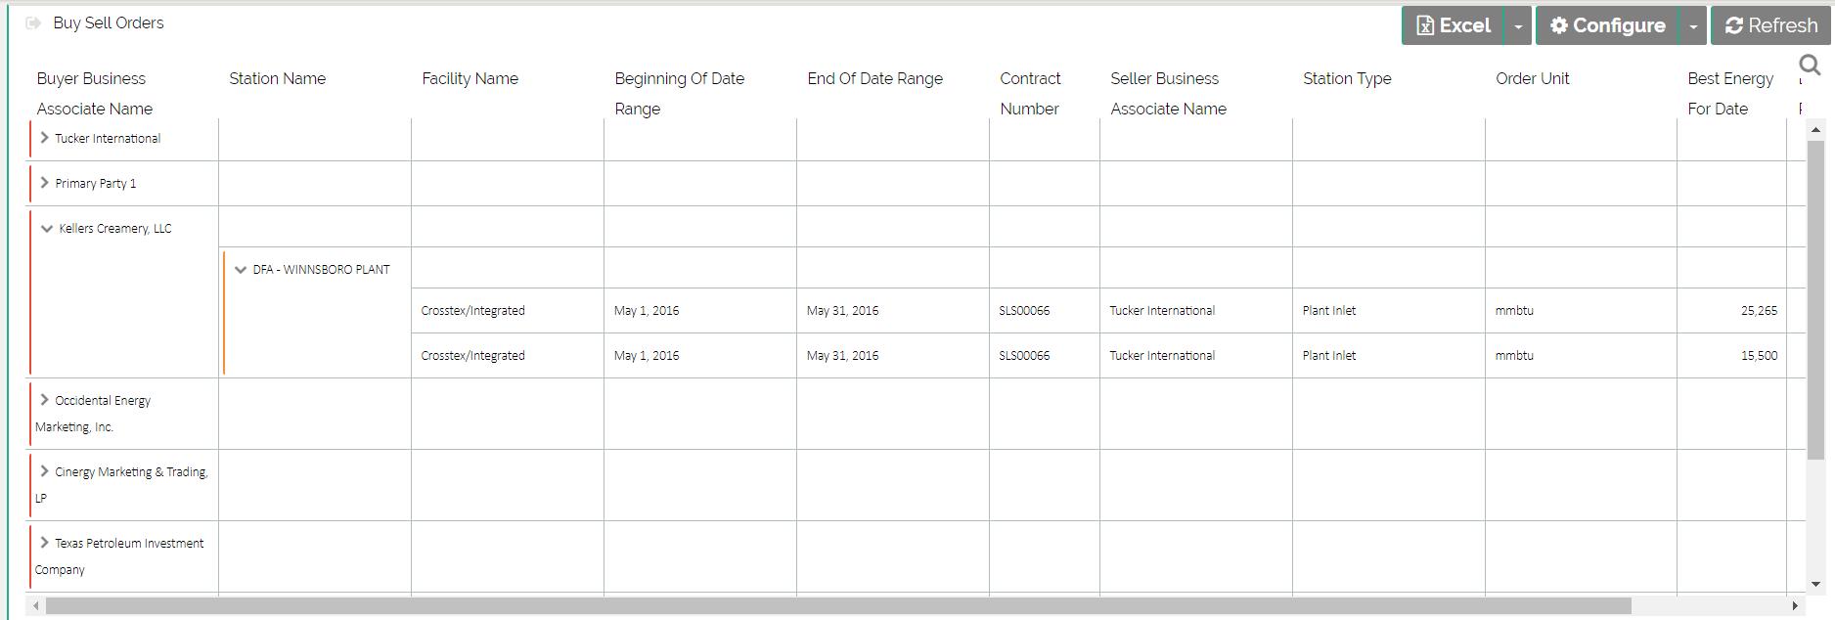Refresh the Buy Sell Orders grid
Viewport: 1835px width, 620px height.
point(1770,25)
